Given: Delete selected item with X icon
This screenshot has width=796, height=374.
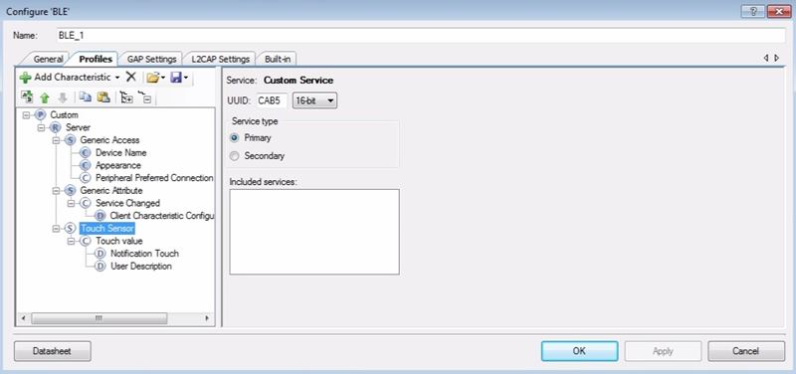Looking at the screenshot, I should click(x=130, y=77).
